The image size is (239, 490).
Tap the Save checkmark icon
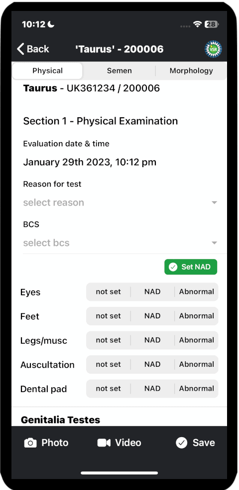181,443
